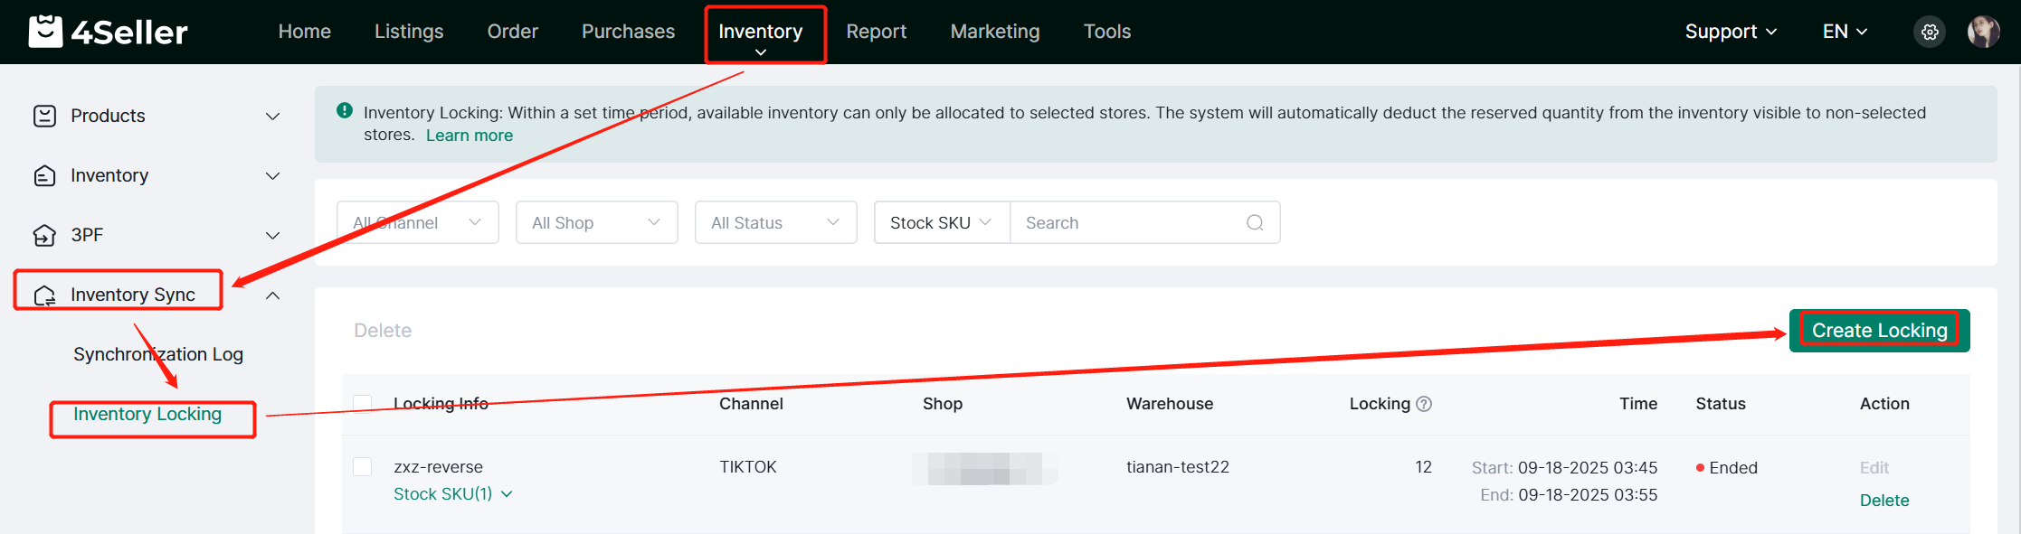
Task: Open the All Channel dropdown
Action: tap(417, 222)
